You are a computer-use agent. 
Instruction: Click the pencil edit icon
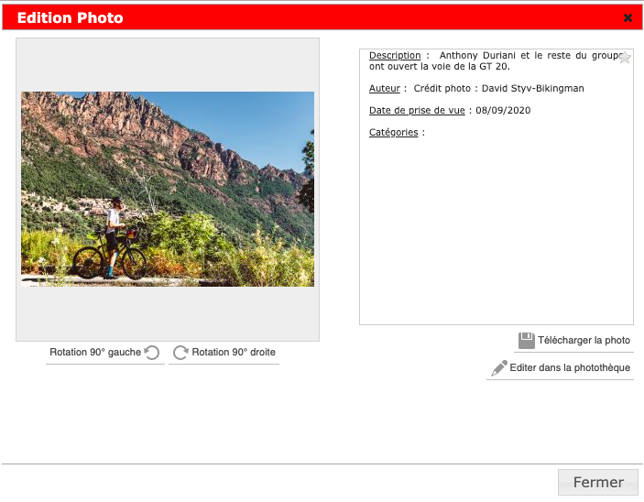[x=499, y=368]
